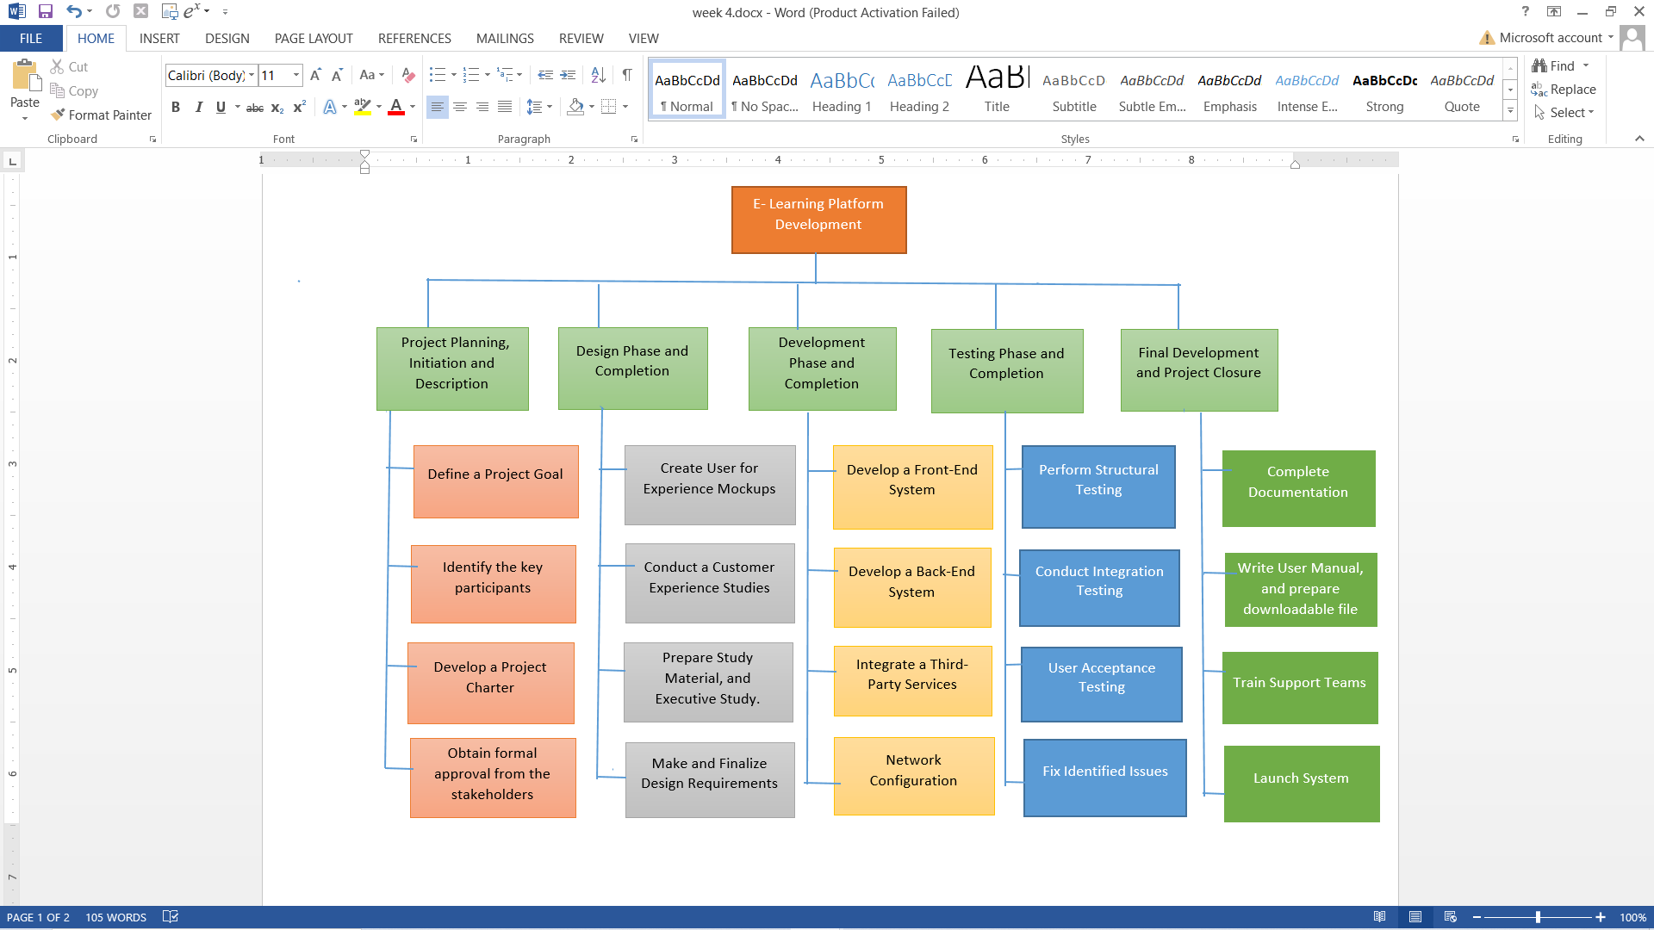Apply text highlight color
Screen dimensions: 1654x930
click(361, 107)
